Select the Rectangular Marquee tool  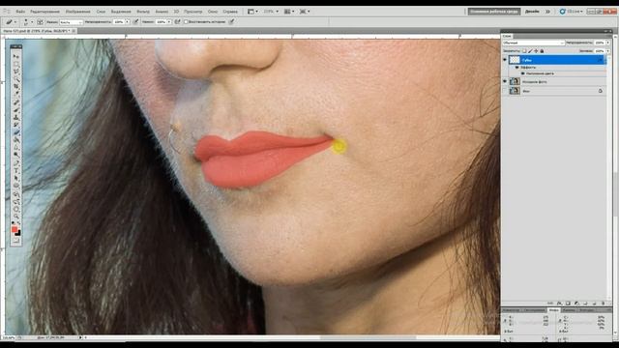pos(16,64)
